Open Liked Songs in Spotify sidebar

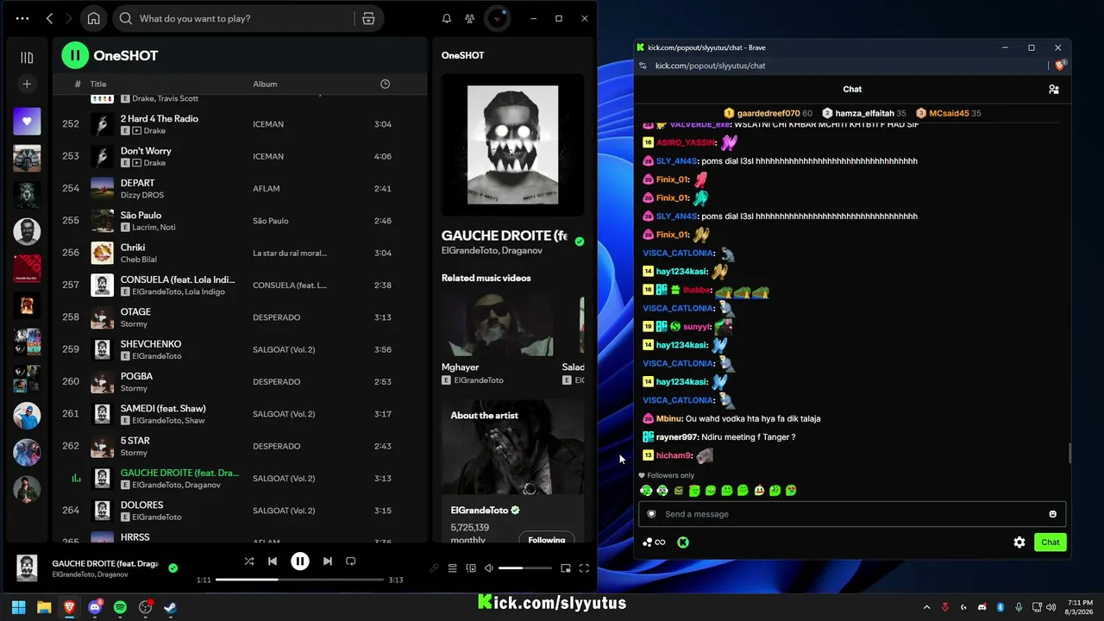click(27, 122)
